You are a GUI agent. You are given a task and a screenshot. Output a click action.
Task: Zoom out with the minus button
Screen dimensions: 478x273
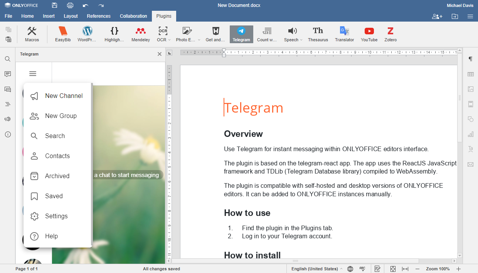coord(417,269)
